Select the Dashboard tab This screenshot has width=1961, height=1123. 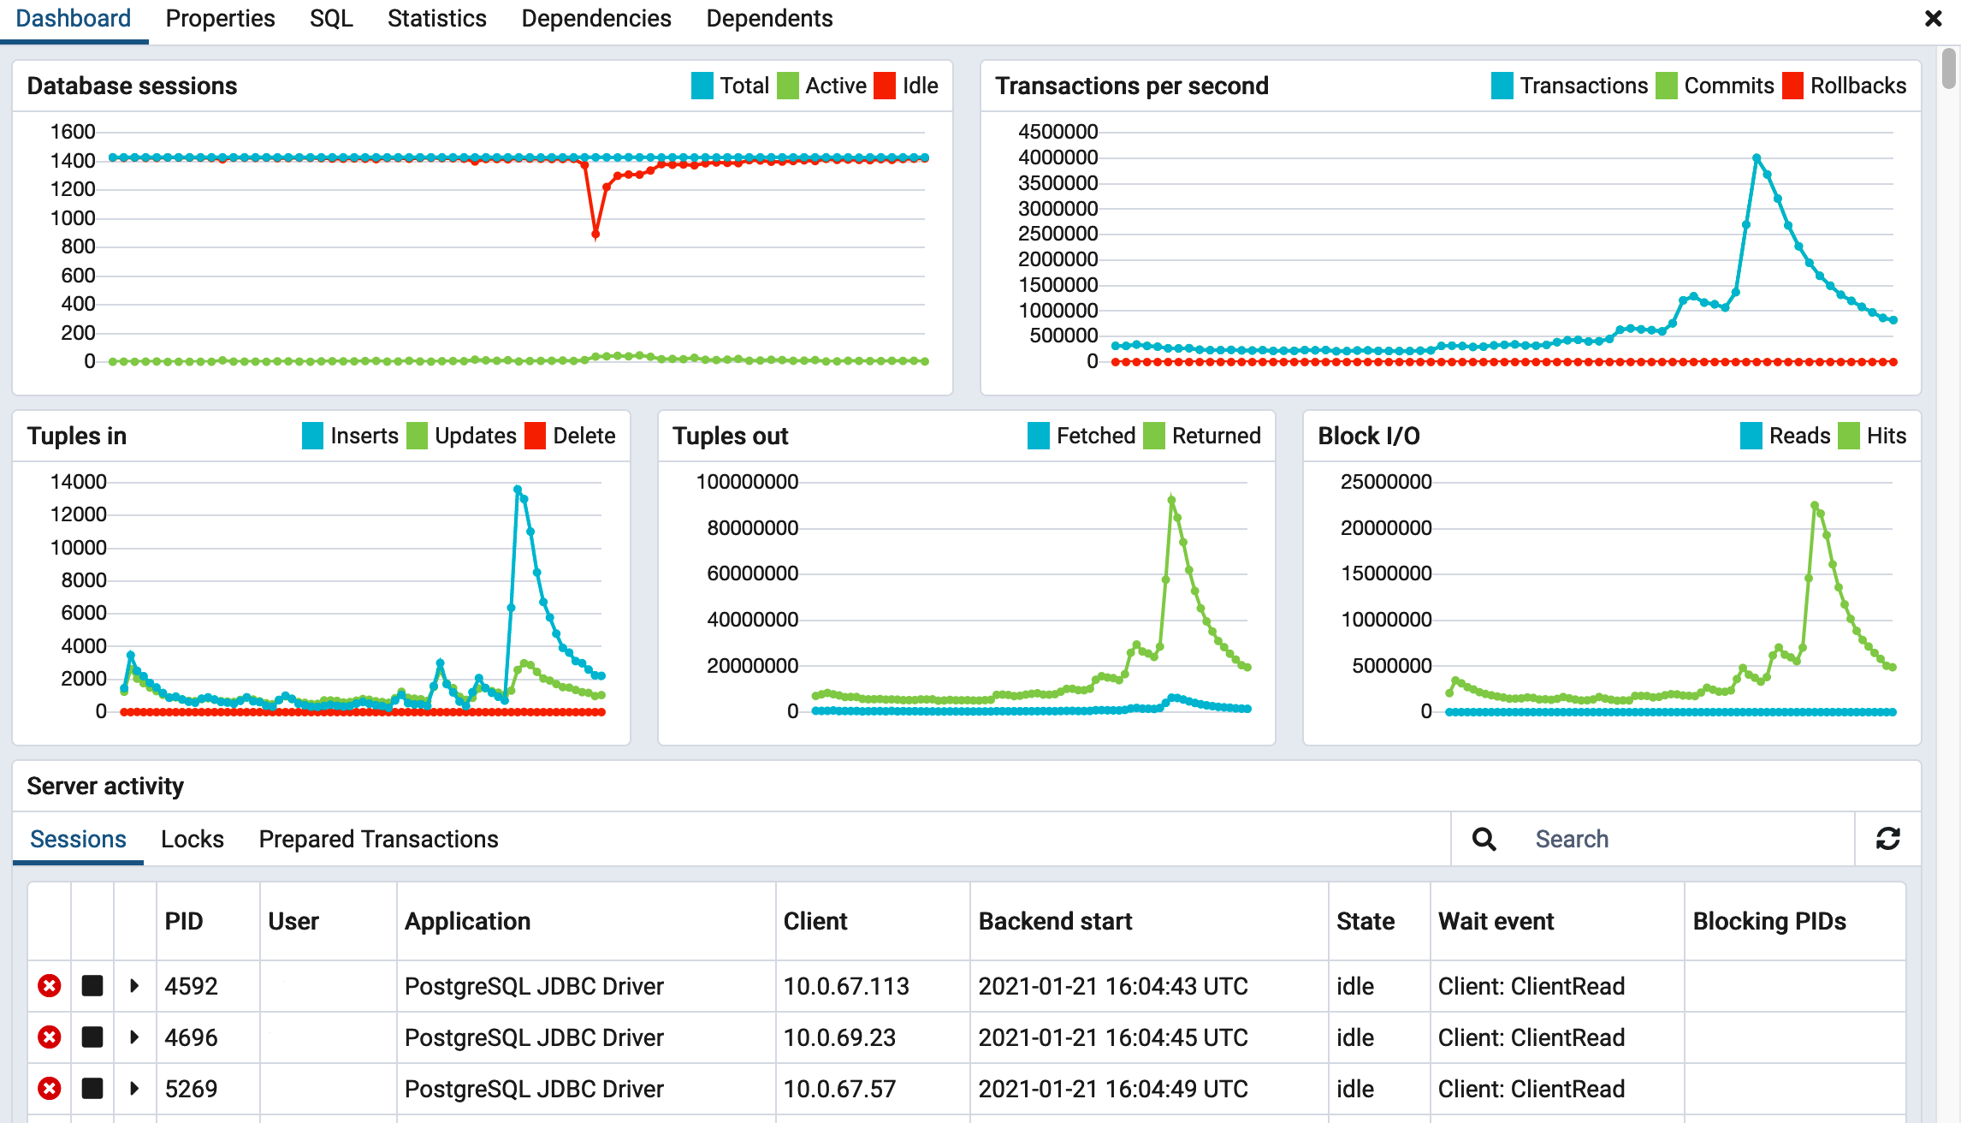click(x=74, y=19)
